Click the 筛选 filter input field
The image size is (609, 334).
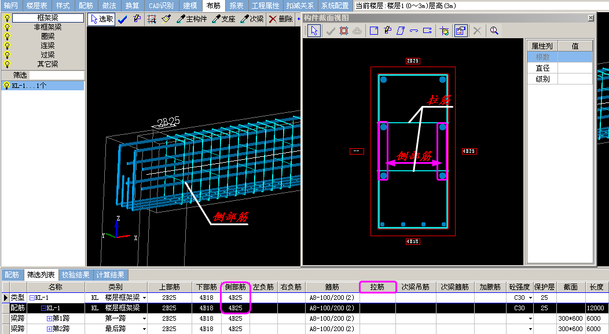coord(57,75)
